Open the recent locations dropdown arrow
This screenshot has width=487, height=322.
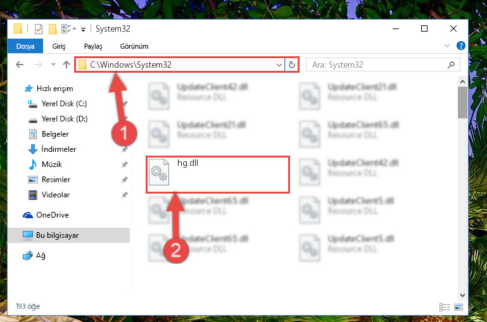(x=53, y=65)
